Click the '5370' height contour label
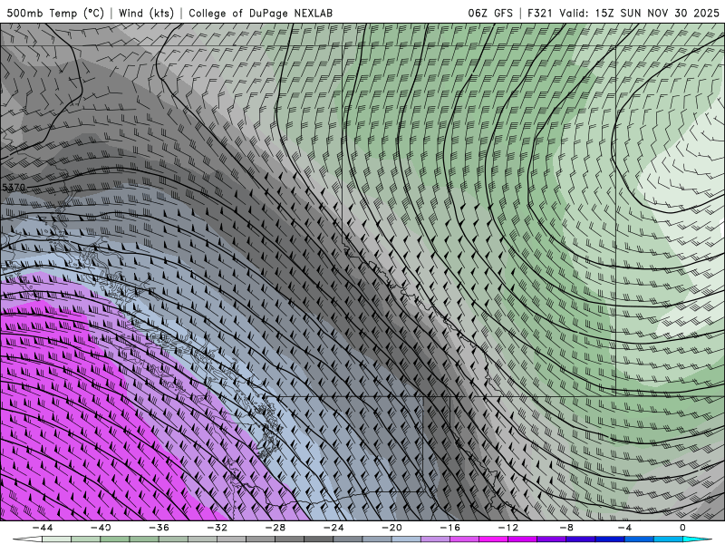Screen dimensions: 725x544 tap(14, 188)
